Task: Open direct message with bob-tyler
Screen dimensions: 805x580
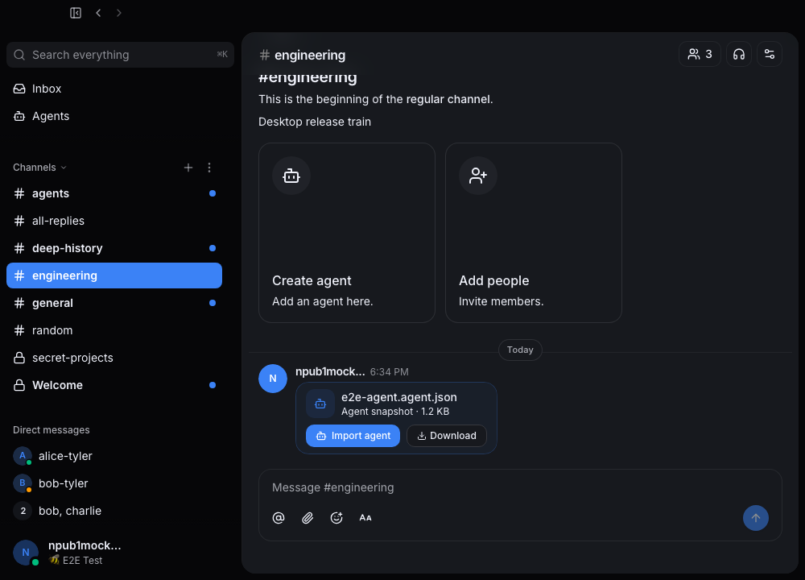Action: click(x=114, y=483)
